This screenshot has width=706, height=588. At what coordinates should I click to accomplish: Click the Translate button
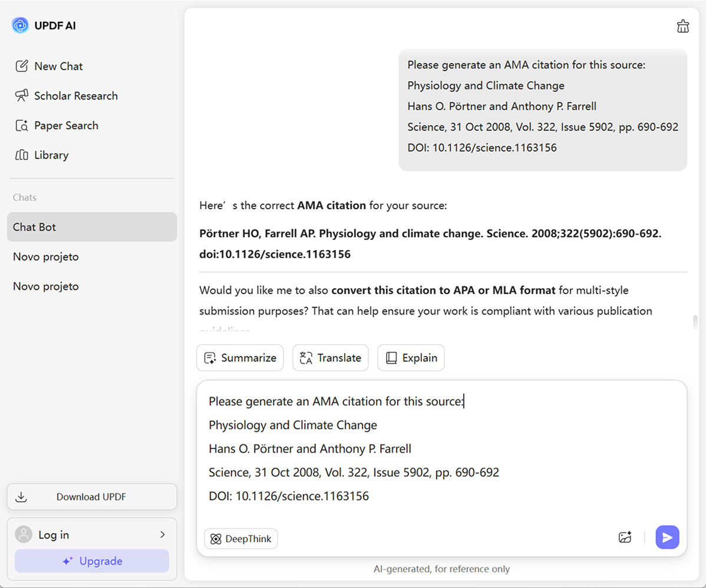(x=330, y=358)
